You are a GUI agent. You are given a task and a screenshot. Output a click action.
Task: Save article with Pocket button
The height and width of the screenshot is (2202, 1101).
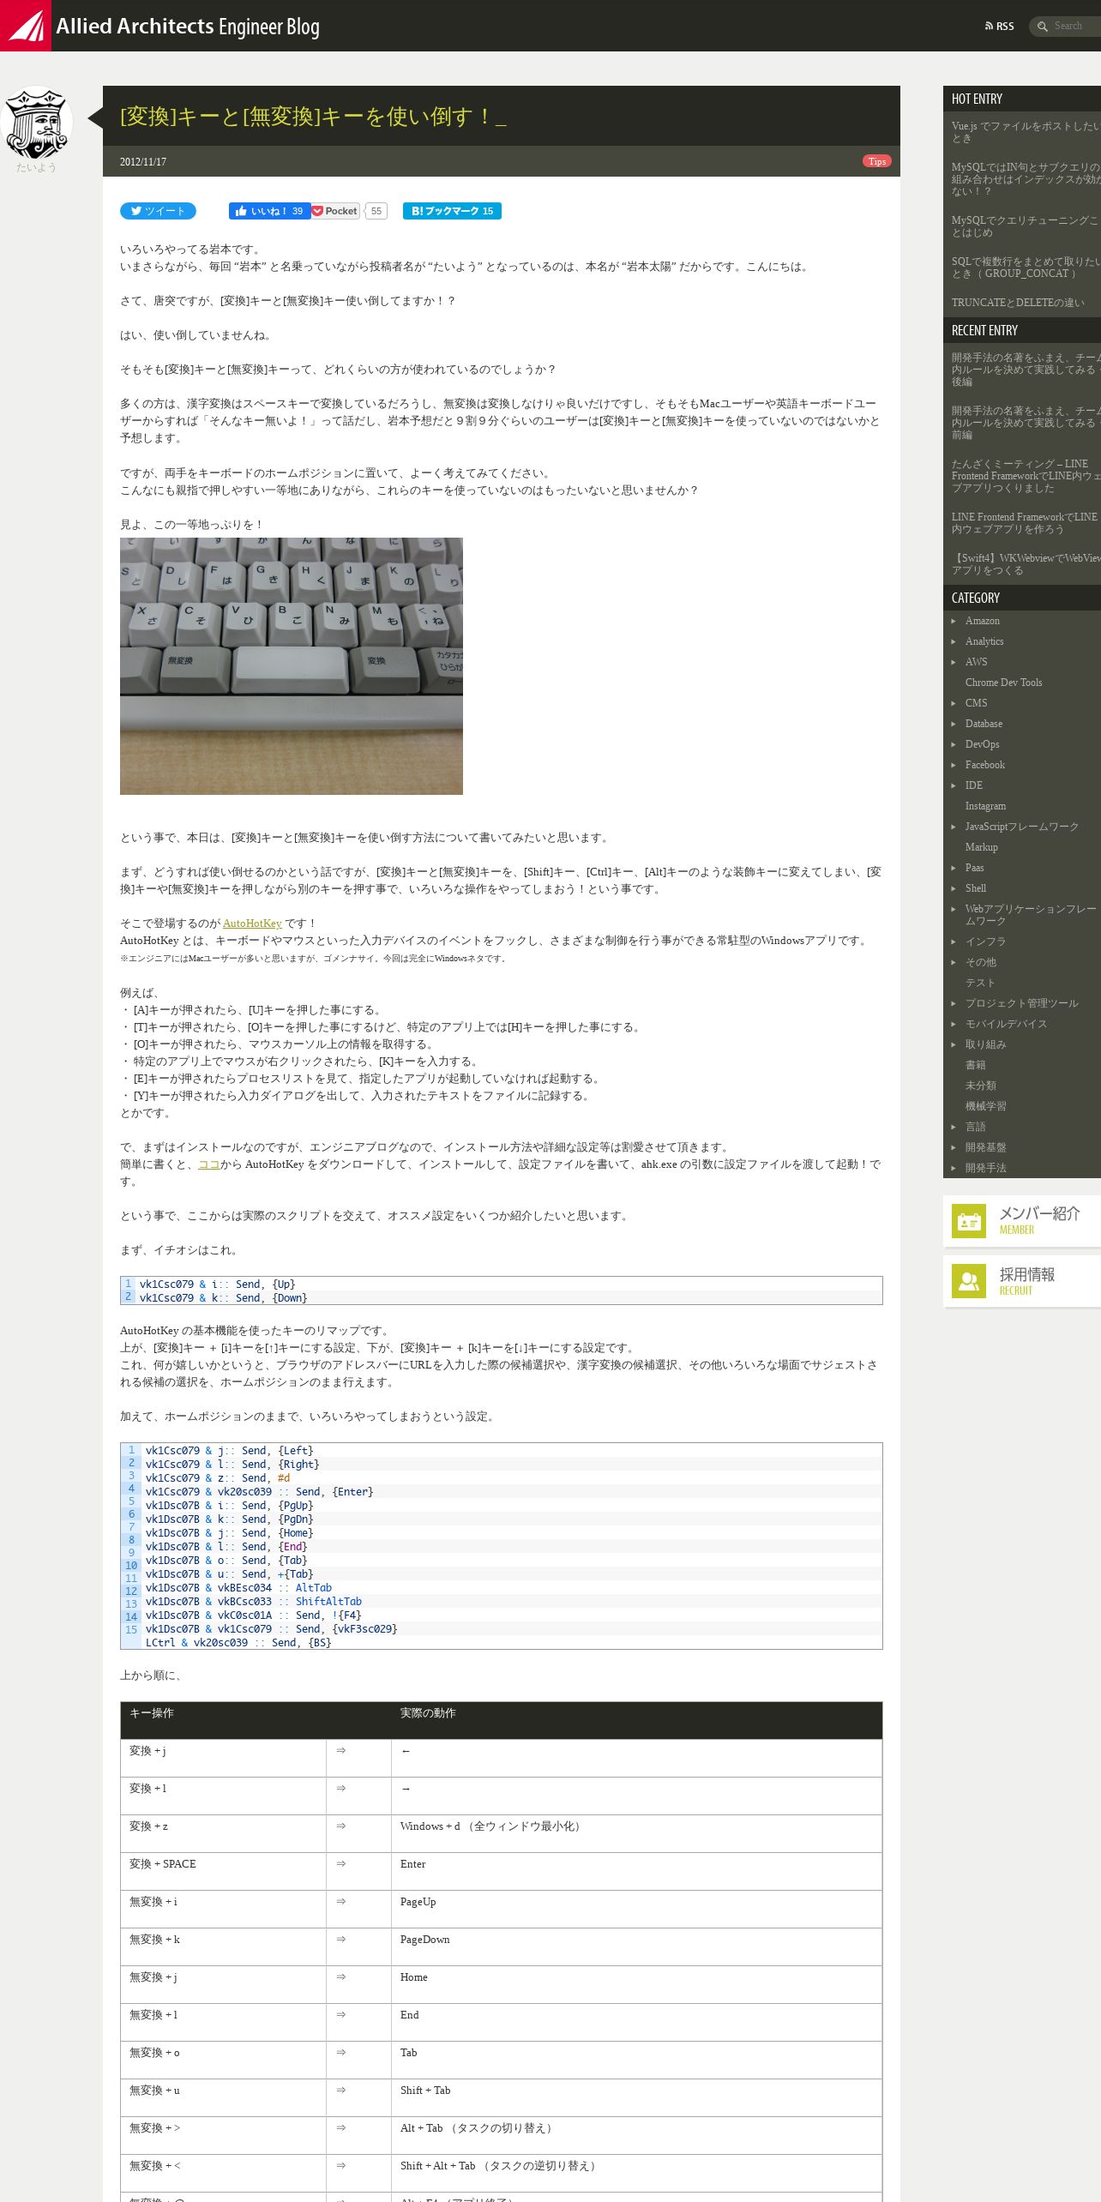click(335, 211)
